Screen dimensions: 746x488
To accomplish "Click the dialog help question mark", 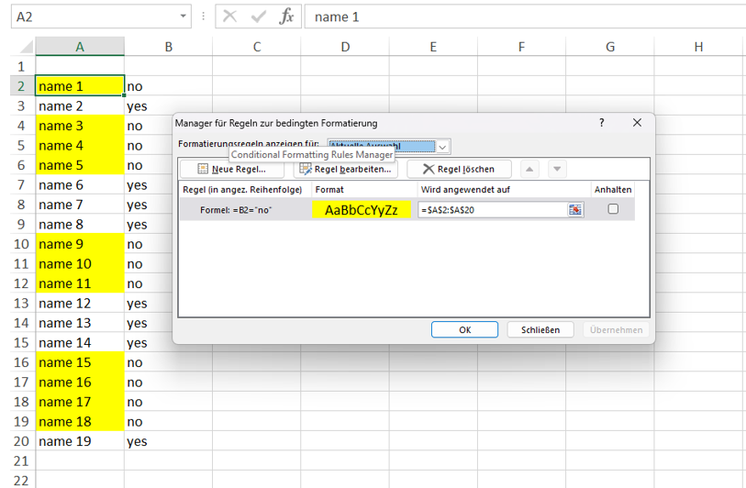I will (602, 123).
